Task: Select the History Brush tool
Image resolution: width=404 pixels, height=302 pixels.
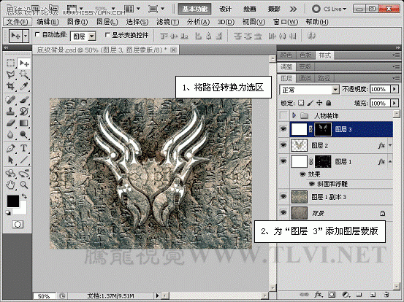Action: (x=24, y=112)
